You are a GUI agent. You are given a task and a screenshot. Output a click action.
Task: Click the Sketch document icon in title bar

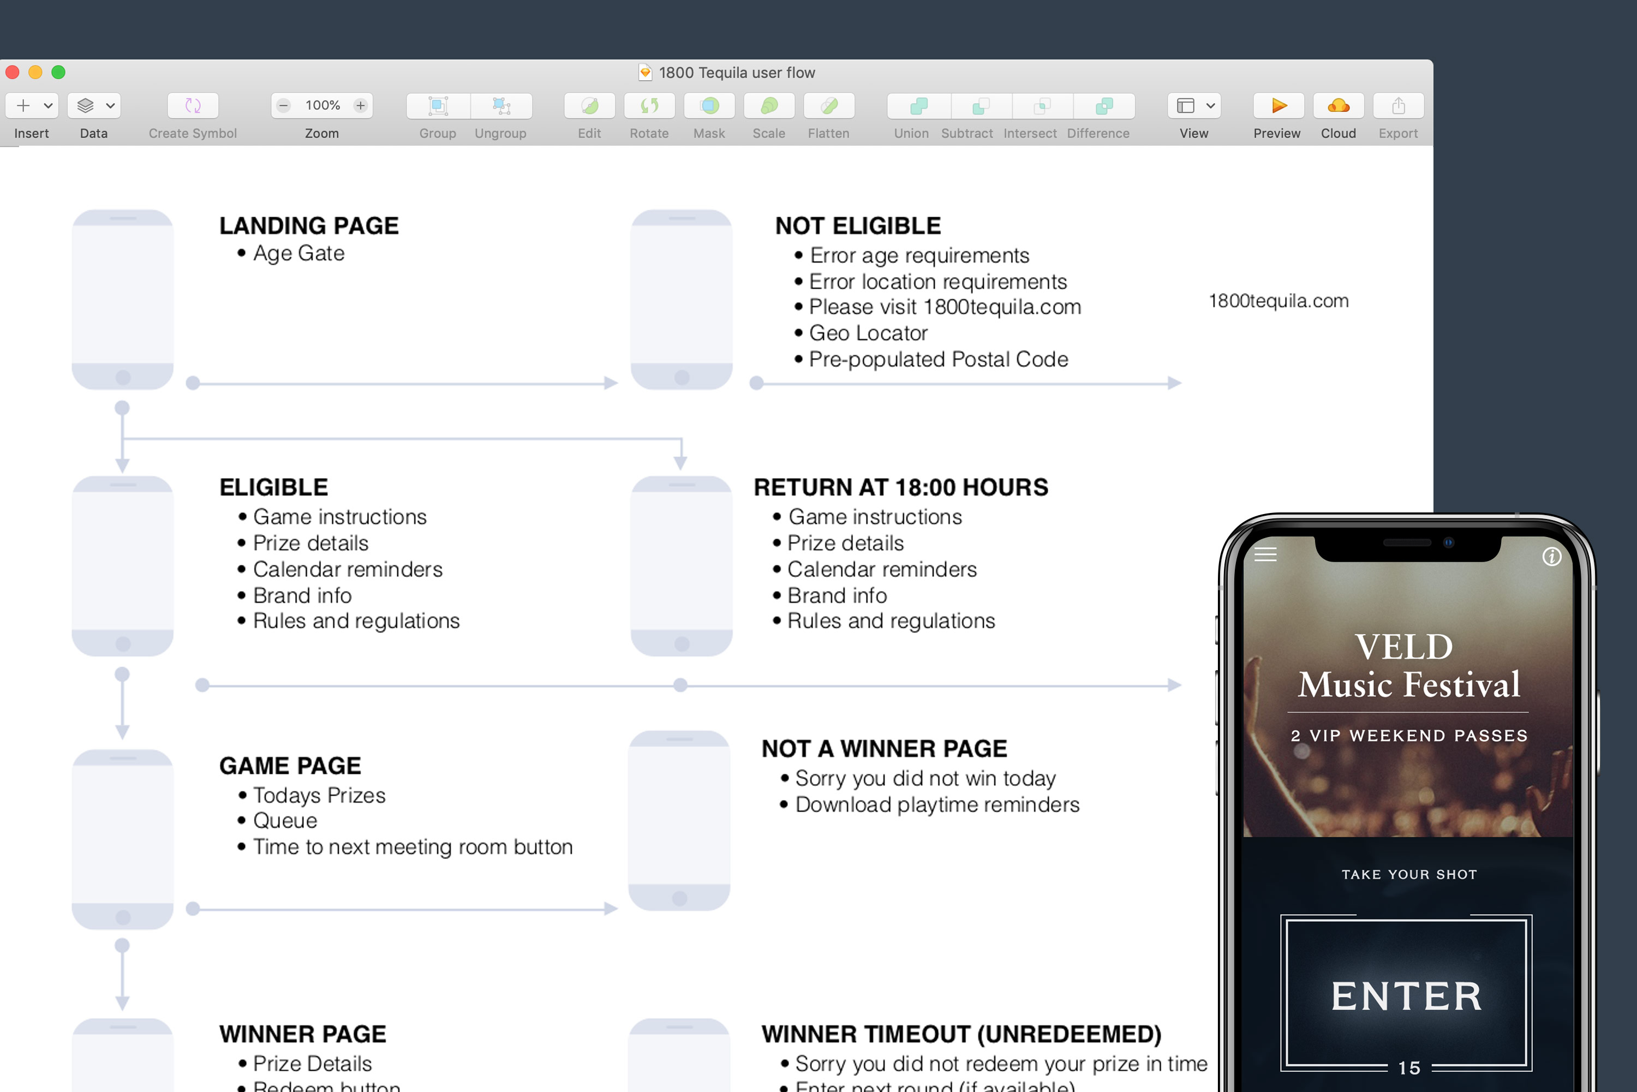pyautogui.click(x=646, y=73)
